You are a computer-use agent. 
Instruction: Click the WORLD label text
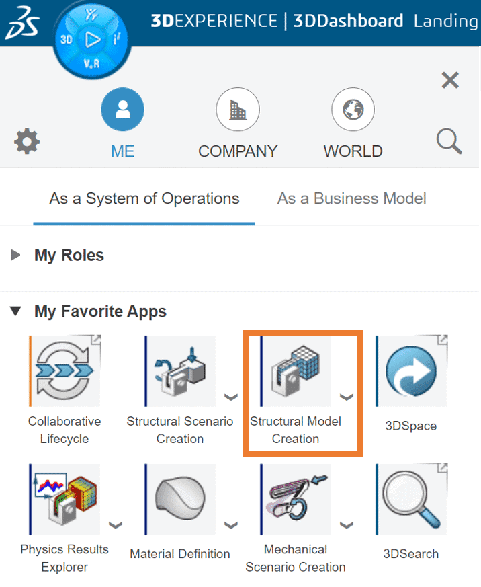[x=353, y=151]
